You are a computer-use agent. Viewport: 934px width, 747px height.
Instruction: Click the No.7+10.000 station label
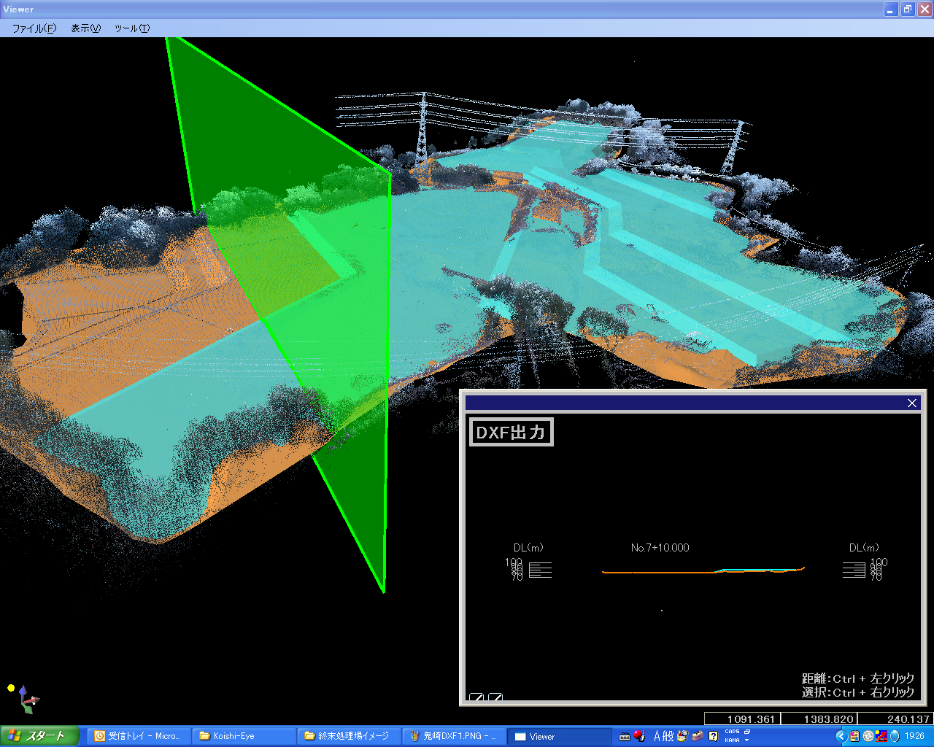(660, 548)
